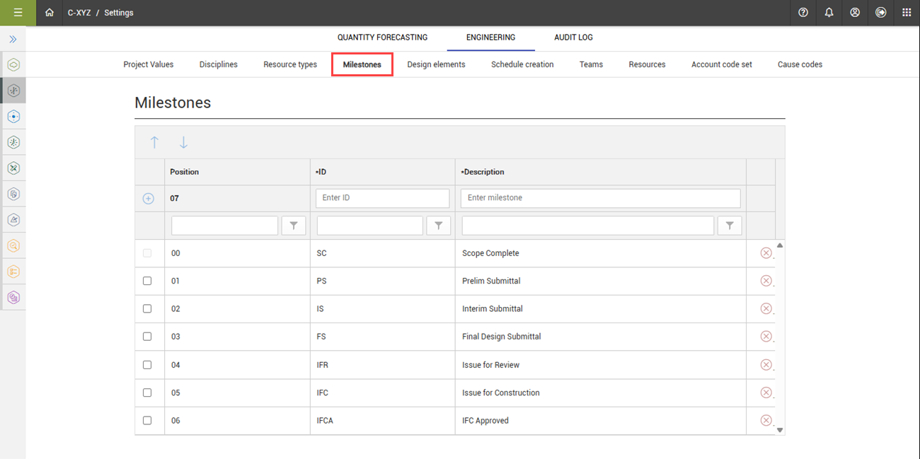Open the Design elements tab

(x=436, y=64)
